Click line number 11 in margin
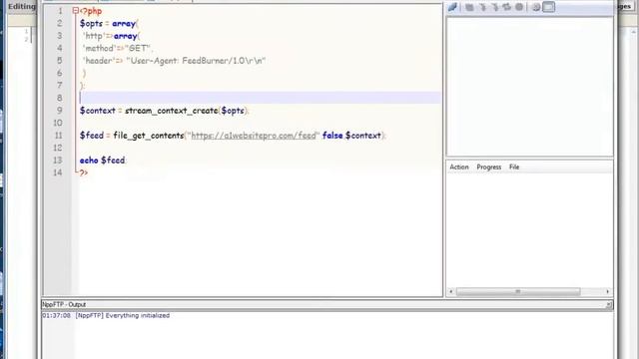 [58, 136]
